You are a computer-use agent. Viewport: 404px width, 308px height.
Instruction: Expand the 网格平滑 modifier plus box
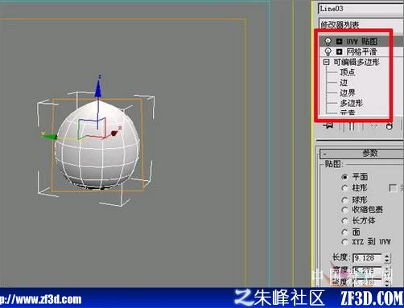(340, 51)
